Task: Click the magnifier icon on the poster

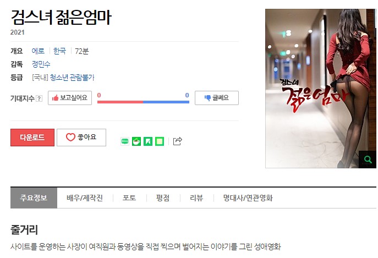Action: click(368, 160)
